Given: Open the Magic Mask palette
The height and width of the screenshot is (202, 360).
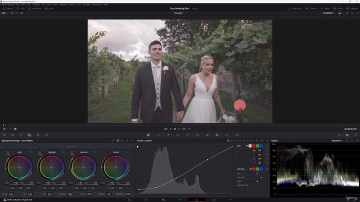Looking at the screenshot, I should coord(197,135).
